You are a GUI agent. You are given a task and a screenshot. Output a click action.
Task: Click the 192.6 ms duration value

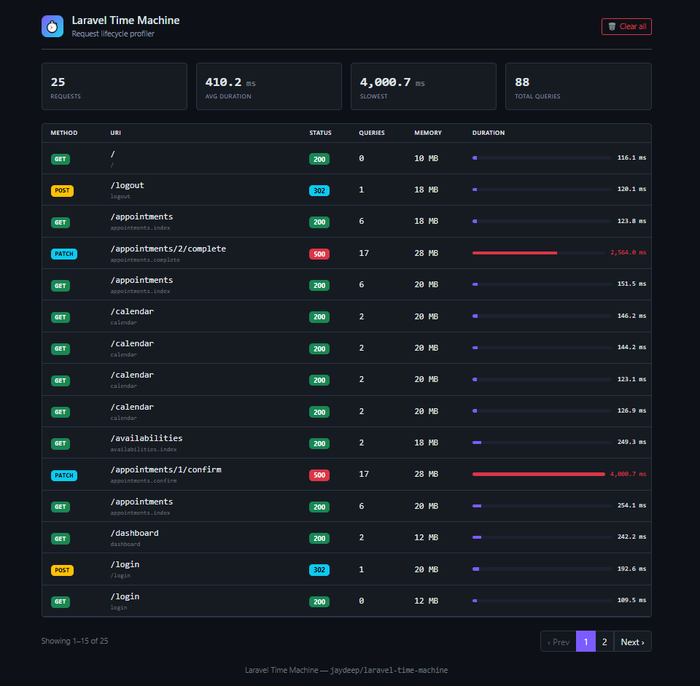pos(631,569)
